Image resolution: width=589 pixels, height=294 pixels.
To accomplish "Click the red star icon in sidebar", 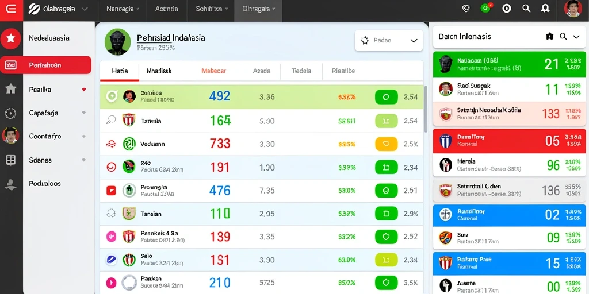I will click(10, 38).
